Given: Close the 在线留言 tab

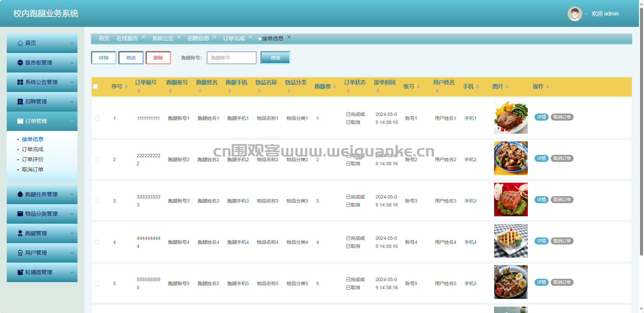Looking at the screenshot, I should (x=143, y=37).
